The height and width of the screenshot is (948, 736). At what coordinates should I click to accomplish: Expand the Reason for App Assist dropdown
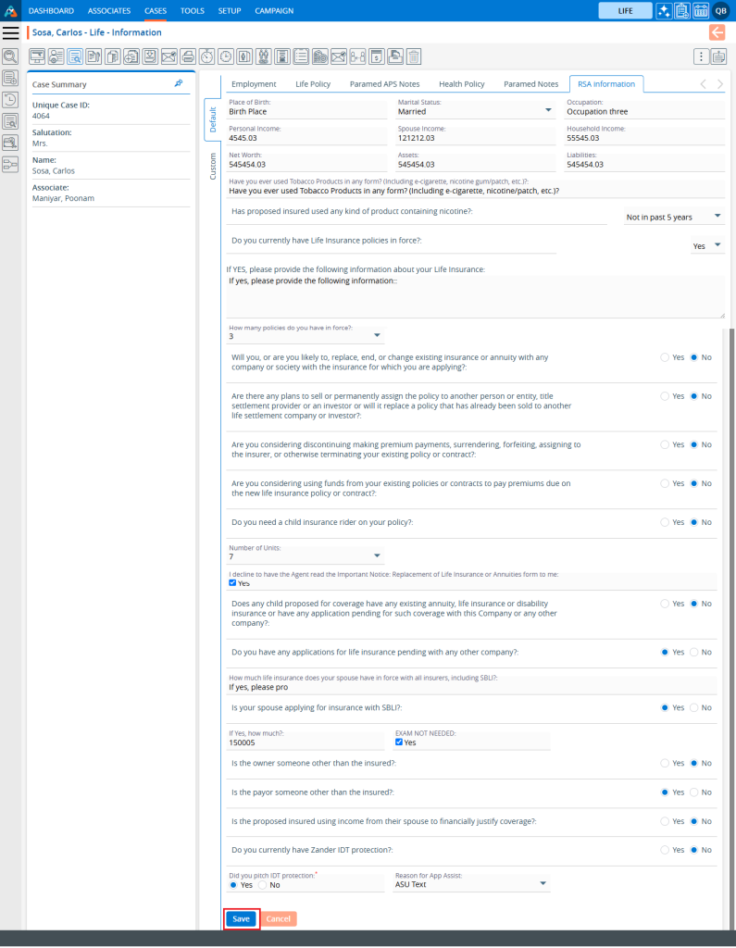(x=542, y=884)
